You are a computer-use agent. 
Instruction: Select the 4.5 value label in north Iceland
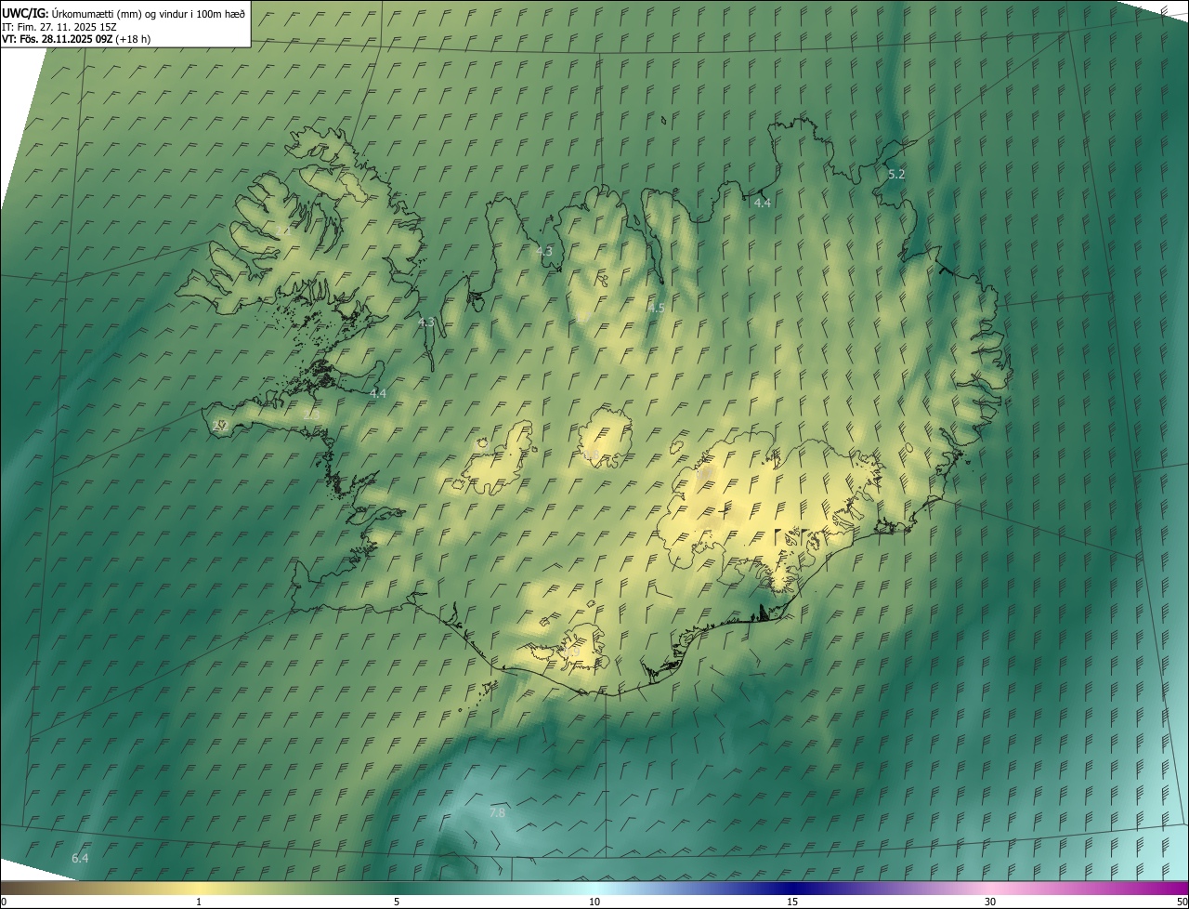coord(657,308)
